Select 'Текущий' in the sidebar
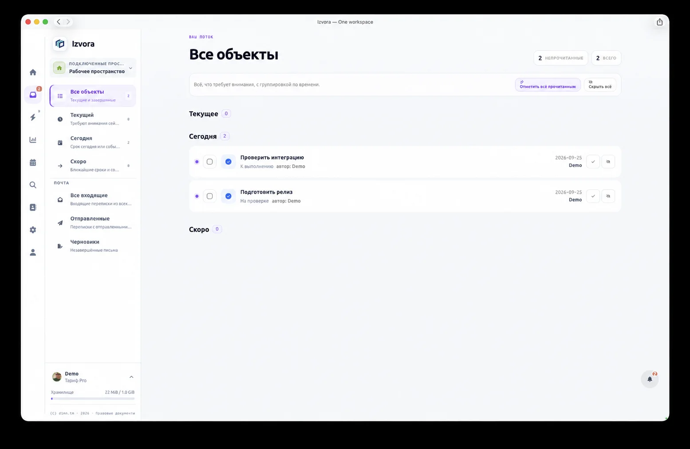Screen dimensions: 690x449 93,119
